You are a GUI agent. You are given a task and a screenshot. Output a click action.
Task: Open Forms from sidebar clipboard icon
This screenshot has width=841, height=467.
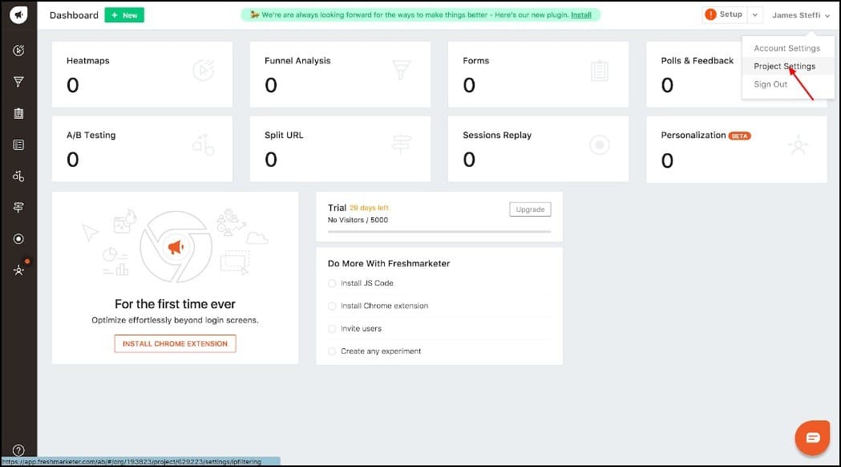point(18,113)
